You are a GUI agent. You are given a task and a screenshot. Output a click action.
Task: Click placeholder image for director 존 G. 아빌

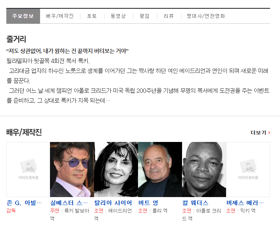[x=28, y=169]
